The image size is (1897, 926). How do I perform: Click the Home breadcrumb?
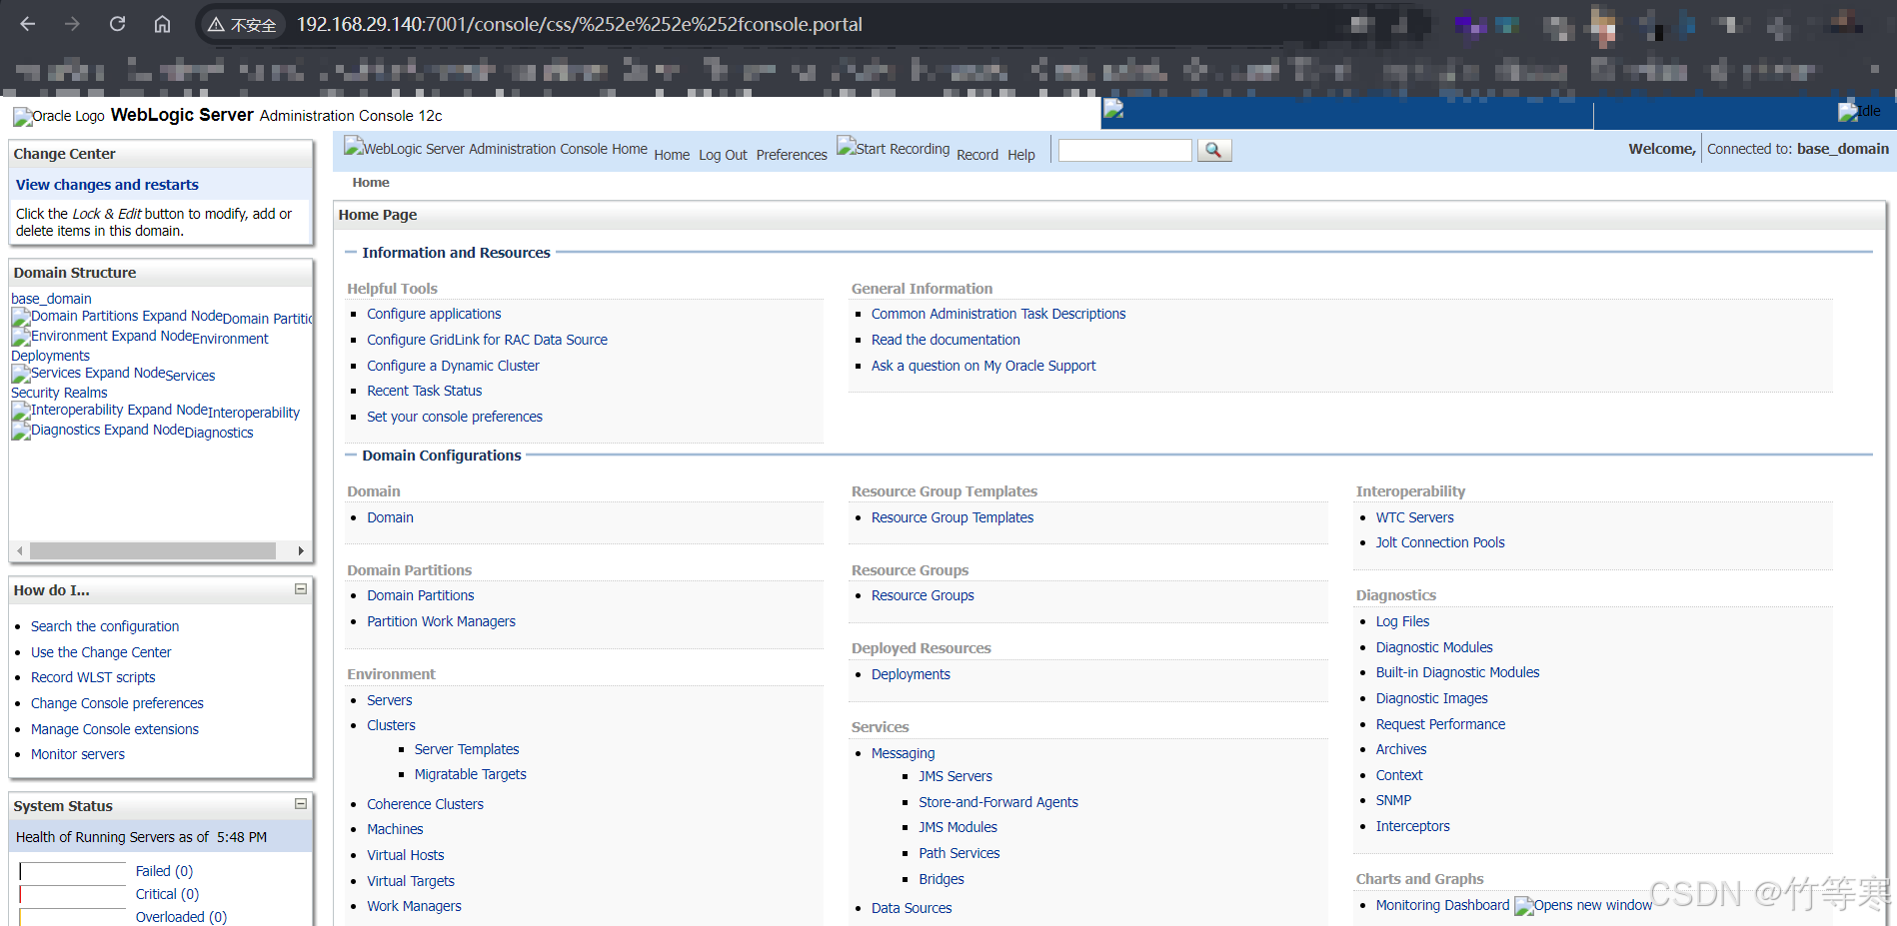click(x=371, y=183)
